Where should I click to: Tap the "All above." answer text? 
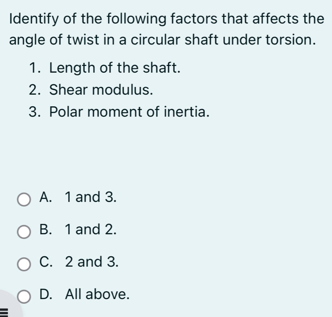point(98,294)
